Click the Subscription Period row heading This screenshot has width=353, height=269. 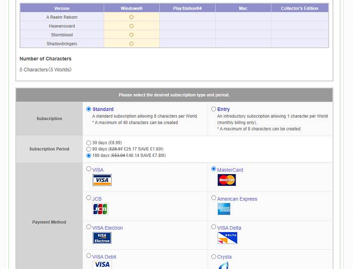[49, 149]
